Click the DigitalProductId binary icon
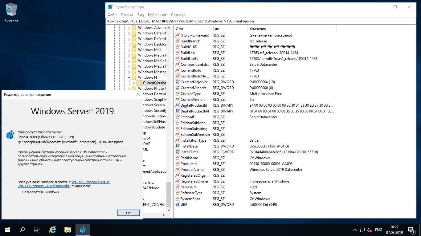The image size is (421, 236). (x=177, y=105)
